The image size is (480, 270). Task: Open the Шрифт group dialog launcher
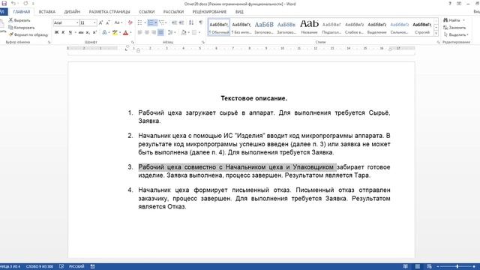[x=133, y=42]
